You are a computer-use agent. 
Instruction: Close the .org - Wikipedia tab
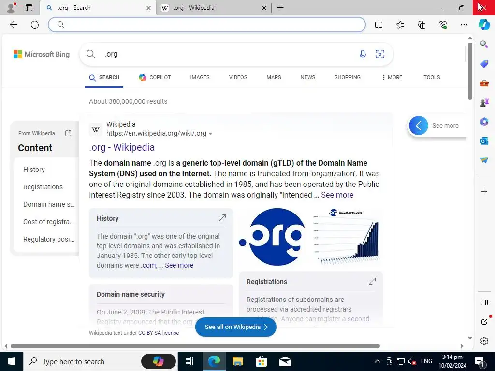(264, 8)
